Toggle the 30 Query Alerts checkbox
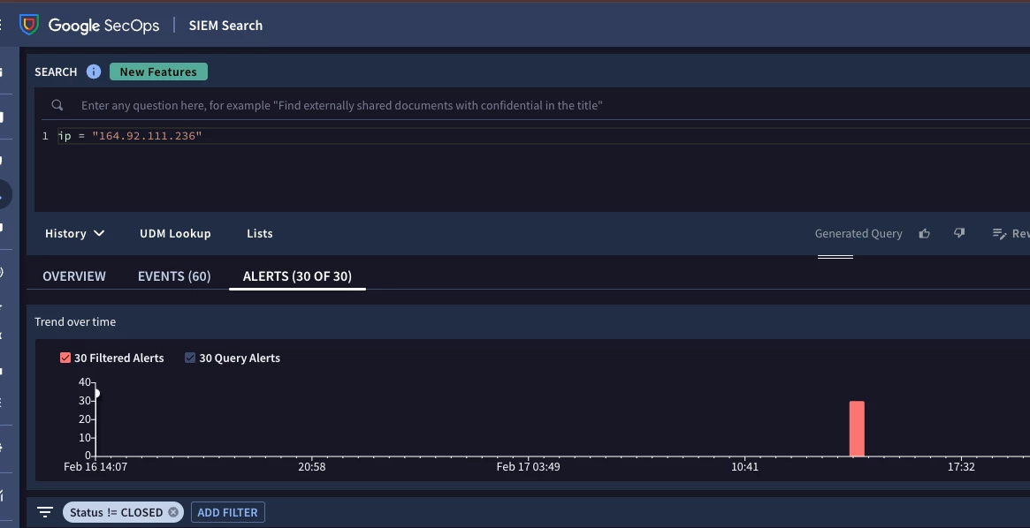Viewport: 1030px width, 528px height. point(190,358)
